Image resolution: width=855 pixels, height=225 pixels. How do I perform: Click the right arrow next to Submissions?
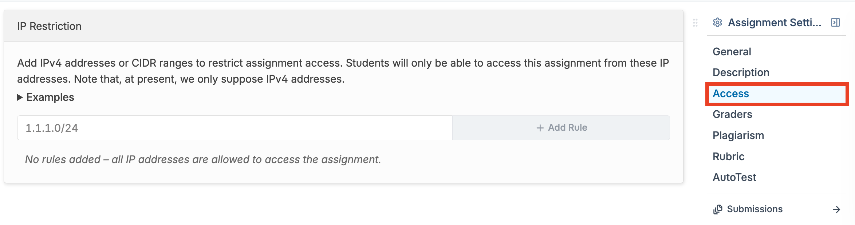pos(836,209)
